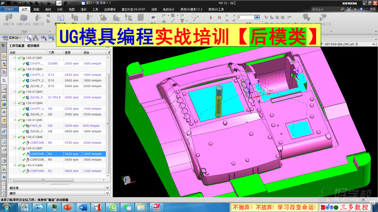Open PowerPoint from the taskbar
The height and width of the screenshot is (212, 378).
[66, 207]
